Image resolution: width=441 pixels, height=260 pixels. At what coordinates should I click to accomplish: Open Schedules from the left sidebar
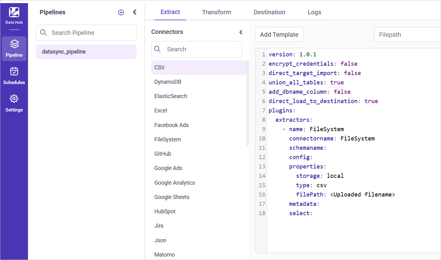pyautogui.click(x=14, y=75)
